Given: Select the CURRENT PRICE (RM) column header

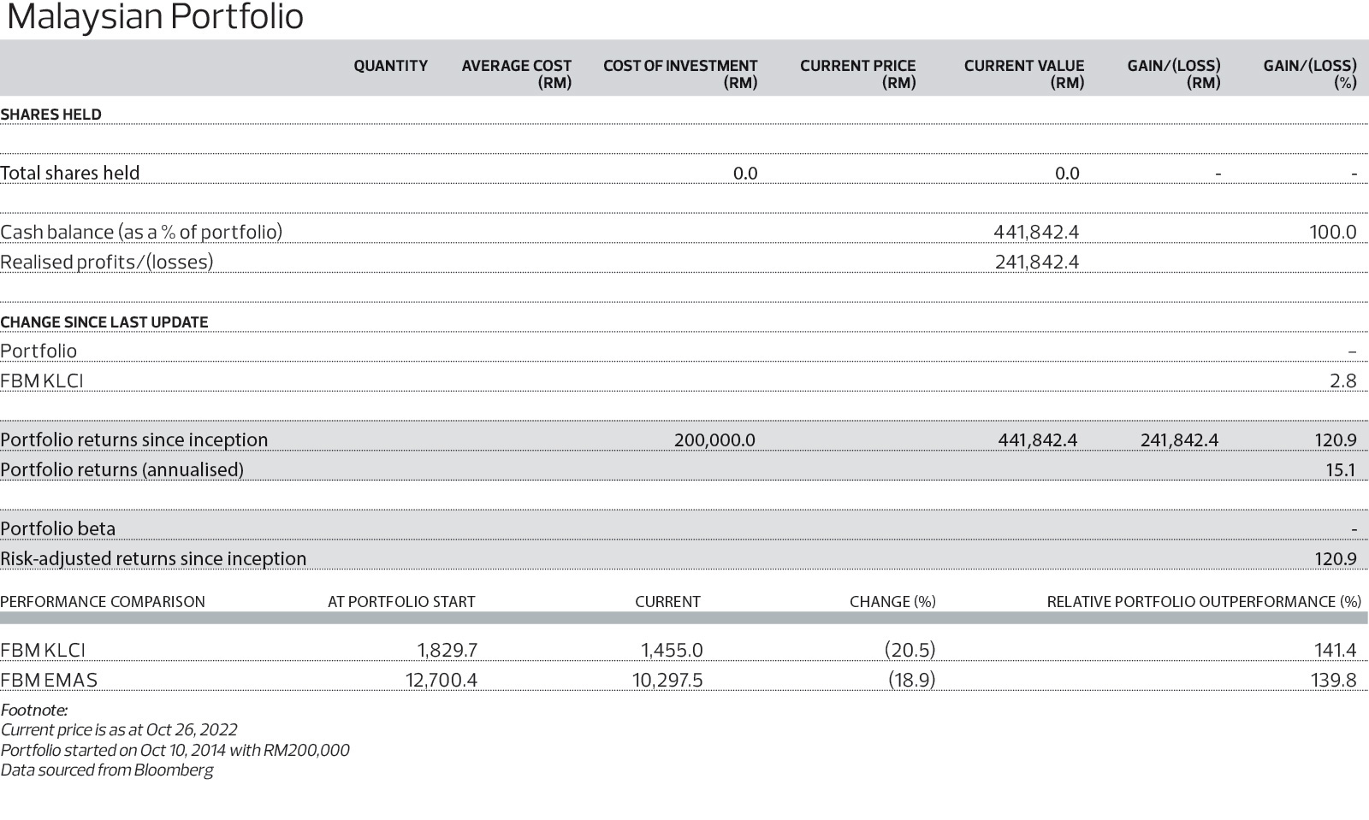Looking at the screenshot, I should click(x=857, y=74).
